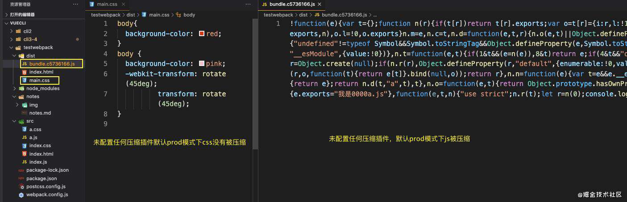Screen dimensions: 627x202
Task: Open the explorer panel more-actions ellipsis
Action: [x=75, y=4]
